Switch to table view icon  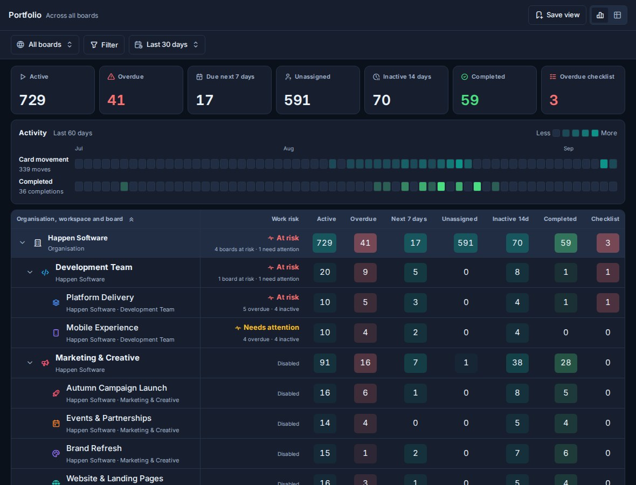point(617,15)
